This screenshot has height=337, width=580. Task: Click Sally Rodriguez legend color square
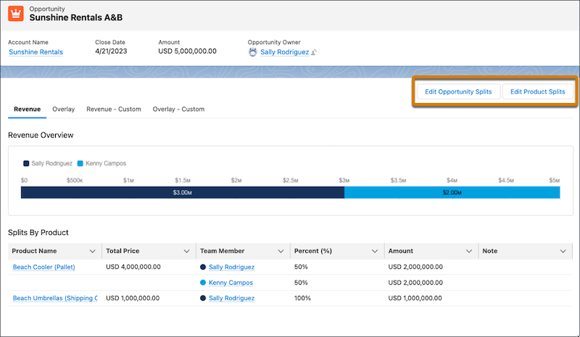(x=26, y=164)
